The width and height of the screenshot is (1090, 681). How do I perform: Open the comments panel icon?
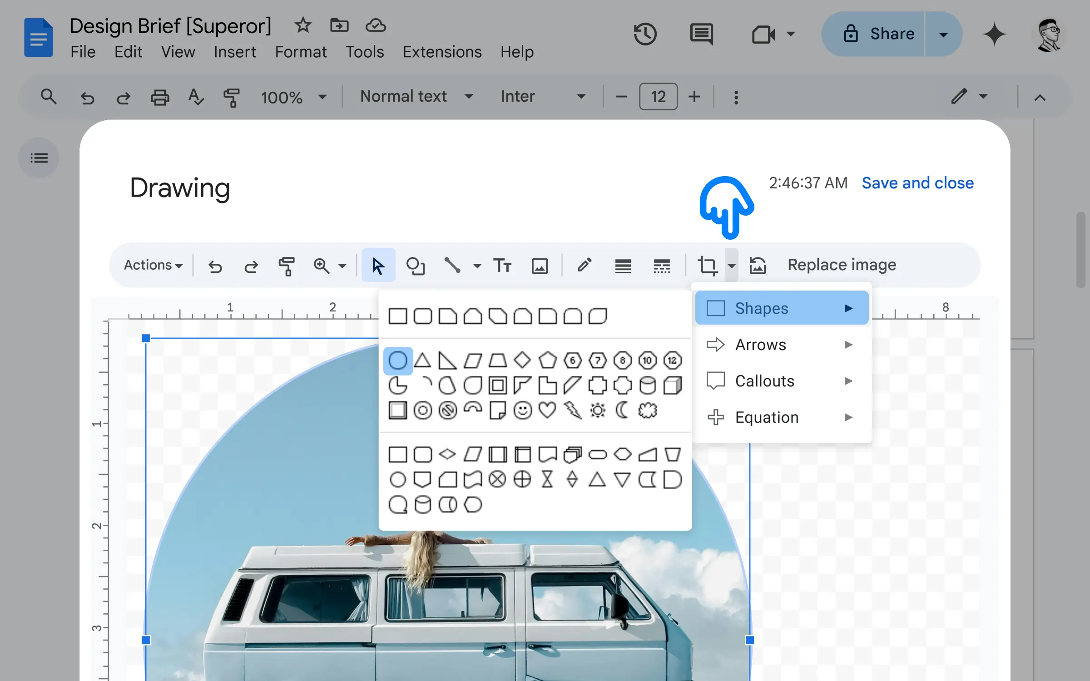[702, 34]
